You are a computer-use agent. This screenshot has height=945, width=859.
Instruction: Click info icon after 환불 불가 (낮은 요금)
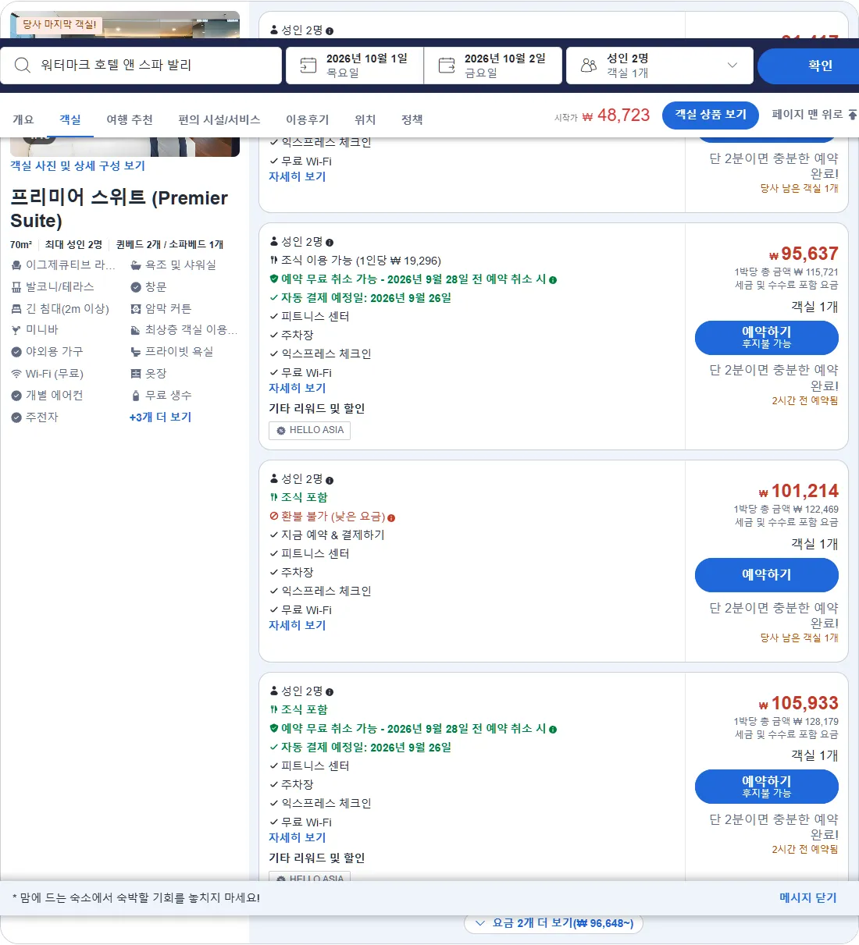tap(391, 517)
